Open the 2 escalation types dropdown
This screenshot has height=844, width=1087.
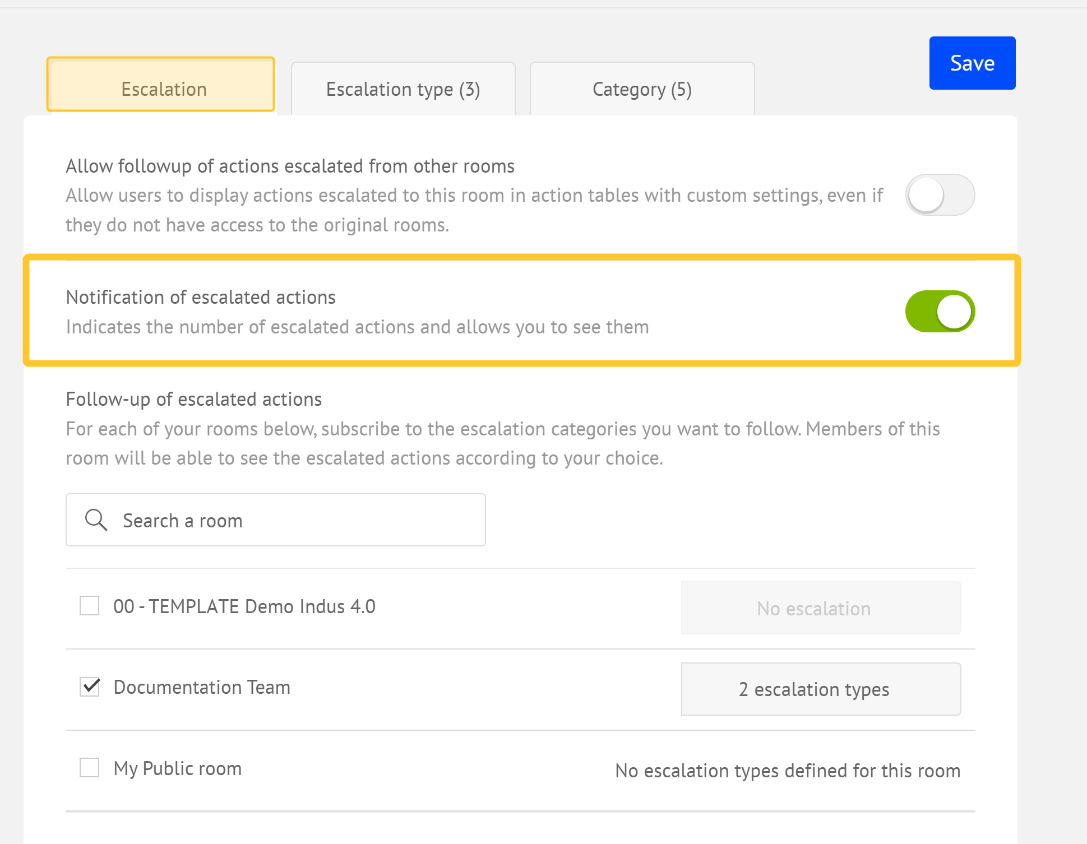tap(821, 689)
